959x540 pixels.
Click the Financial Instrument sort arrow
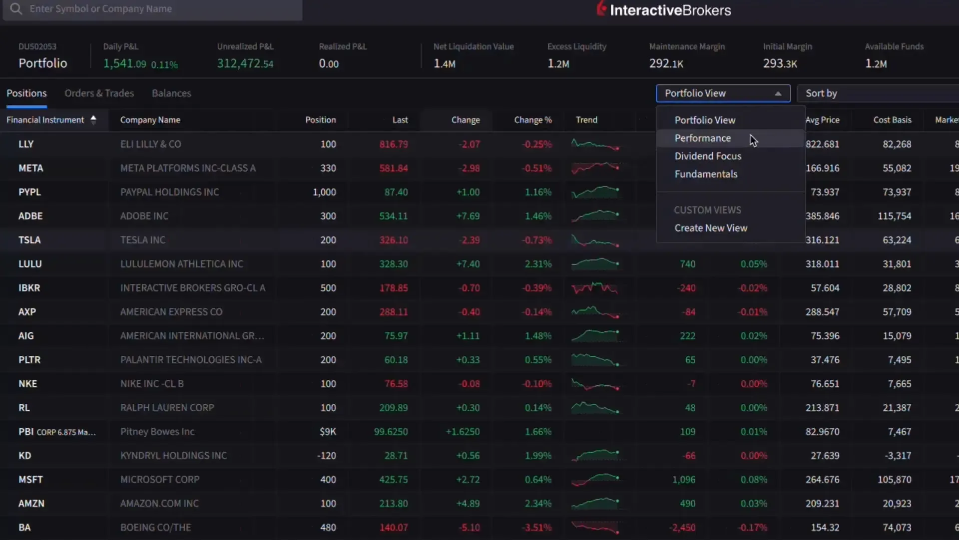click(x=93, y=119)
